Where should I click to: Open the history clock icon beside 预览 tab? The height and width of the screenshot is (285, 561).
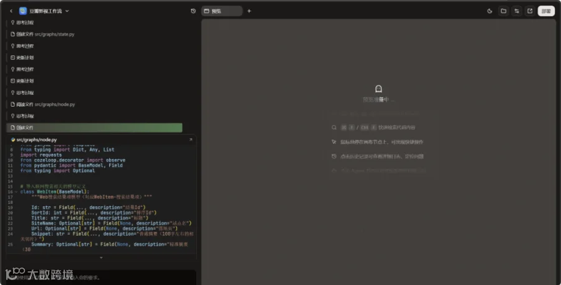click(193, 11)
